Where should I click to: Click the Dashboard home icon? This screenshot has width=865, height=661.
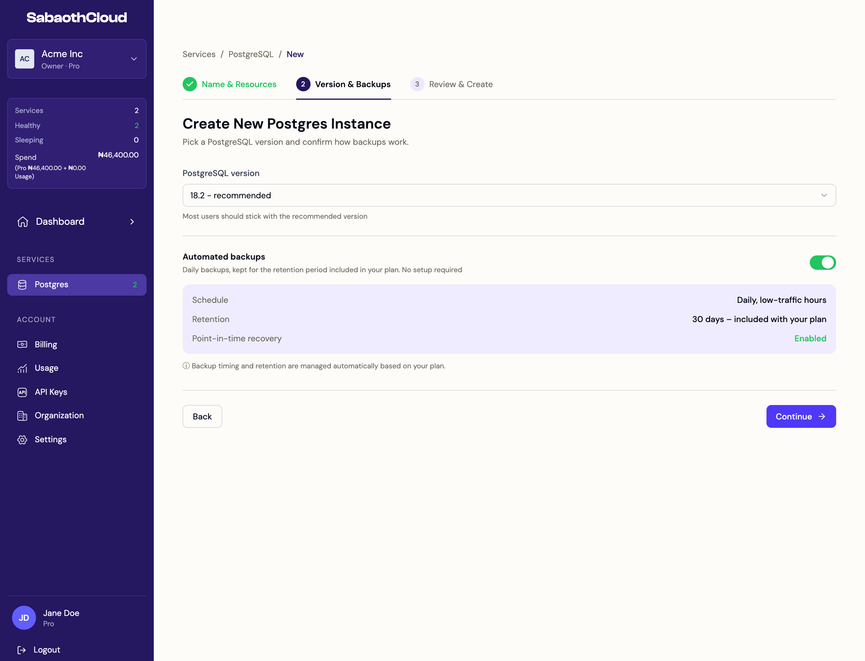[x=23, y=222]
